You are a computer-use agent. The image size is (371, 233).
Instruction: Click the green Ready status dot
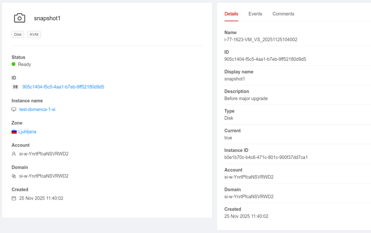click(14, 64)
